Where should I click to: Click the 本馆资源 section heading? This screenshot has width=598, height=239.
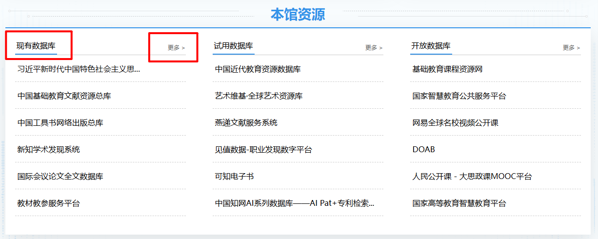coord(298,15)
